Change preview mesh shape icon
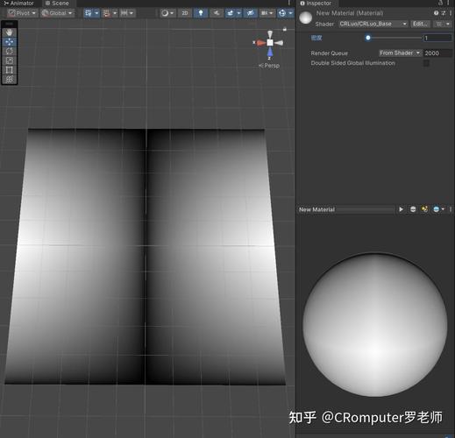 tap(413, 209)
